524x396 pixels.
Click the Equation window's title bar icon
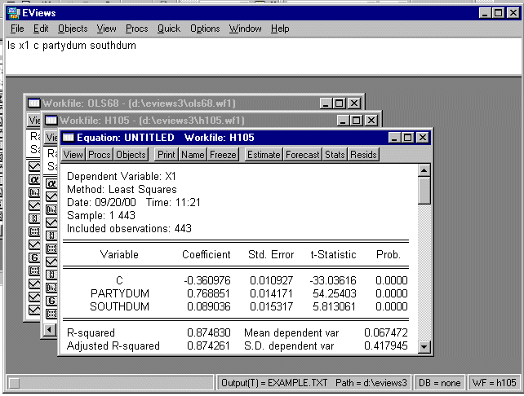pyautogui.click(x=69, y=137)
